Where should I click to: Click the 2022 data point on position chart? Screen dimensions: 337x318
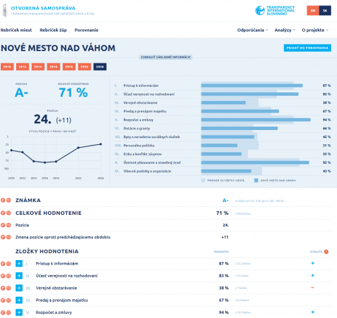pos(78,148)
